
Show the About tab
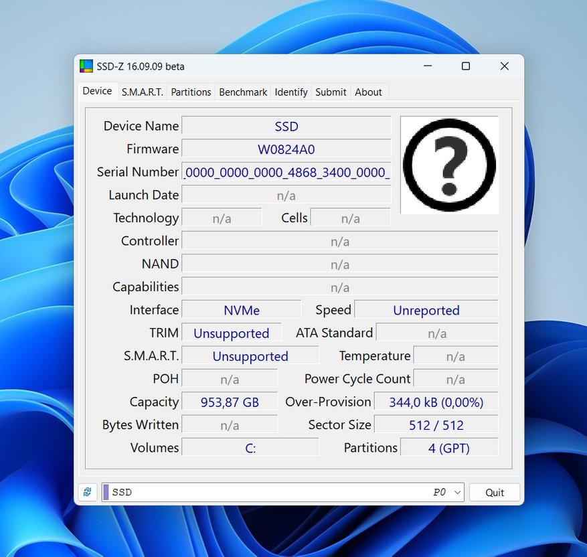click(x=368, y=92)
